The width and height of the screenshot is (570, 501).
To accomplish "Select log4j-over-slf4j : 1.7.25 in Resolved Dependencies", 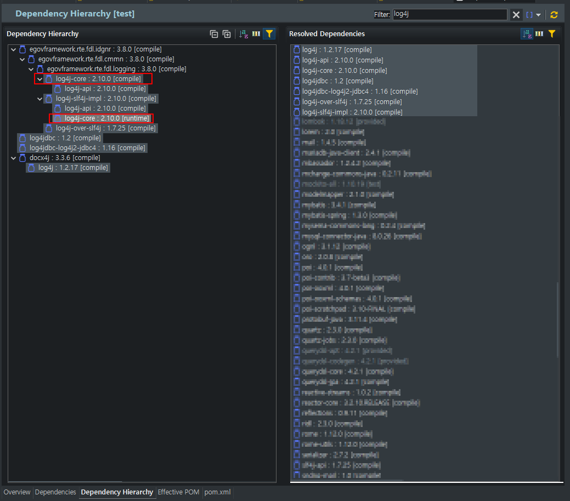I will pyautogui.click(x=352, y=102).
